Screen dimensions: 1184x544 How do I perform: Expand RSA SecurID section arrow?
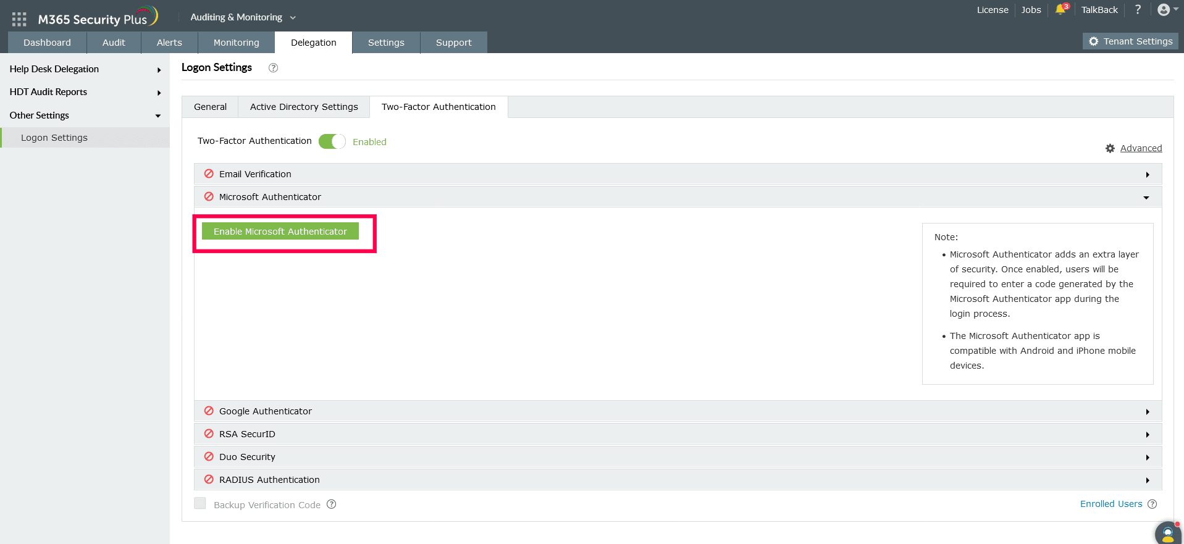(1148, 435)
